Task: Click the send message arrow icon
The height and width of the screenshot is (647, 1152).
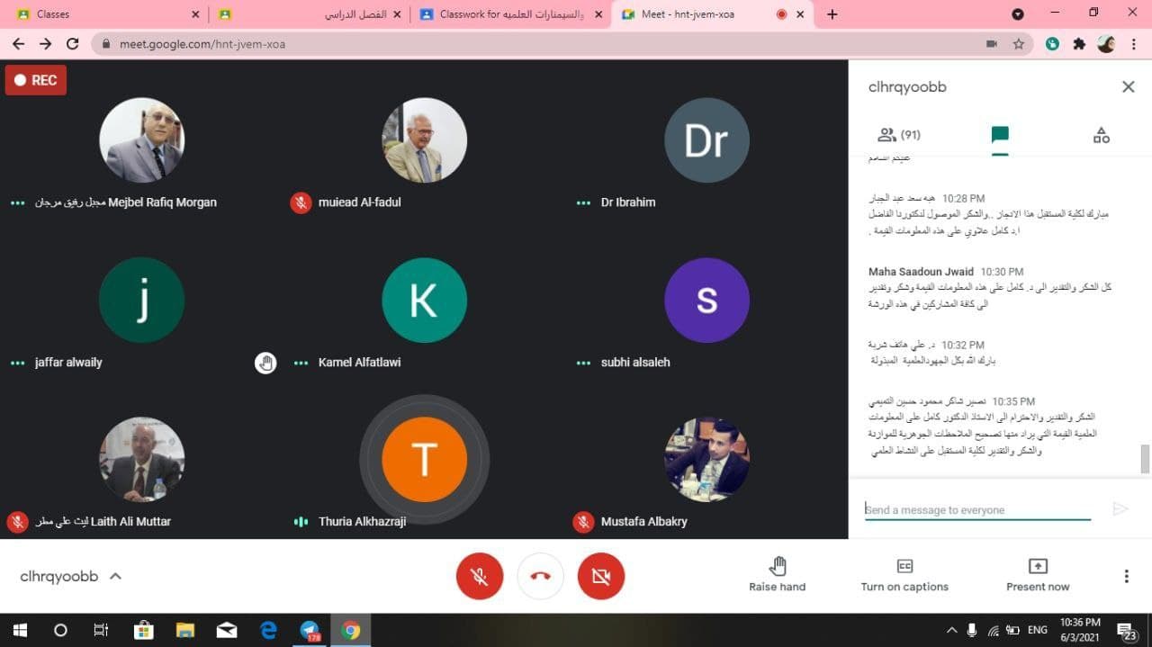Action: coord(1120,509)
